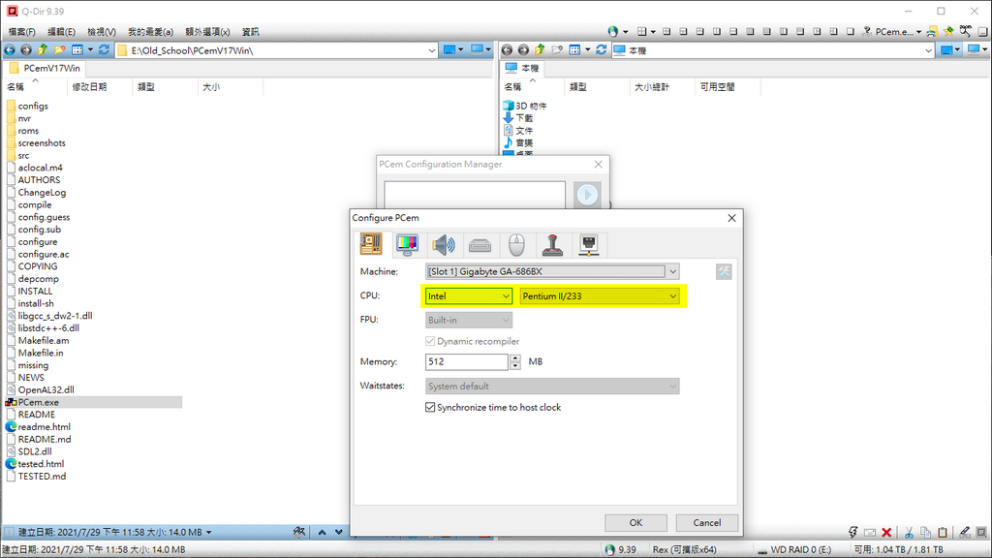Close the PCem Configuration Manager window
Image resolution: width=992 pixels, height=558 pixels.
pos(598,164)
